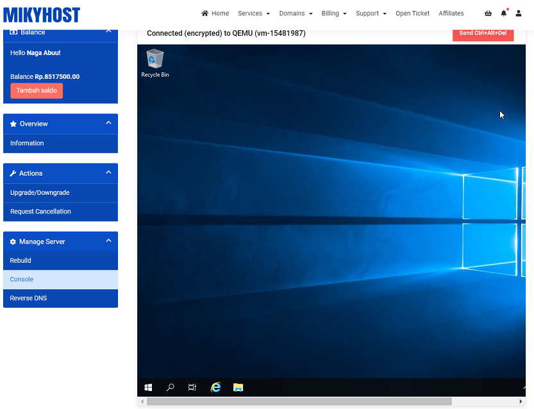
Task: Collapse the Actions panel chevron
Action: pos(108,172)
